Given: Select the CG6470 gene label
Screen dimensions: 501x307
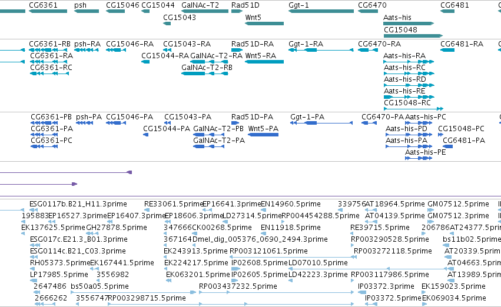Looking at the screenshot, I should click(x=372, y=5).
